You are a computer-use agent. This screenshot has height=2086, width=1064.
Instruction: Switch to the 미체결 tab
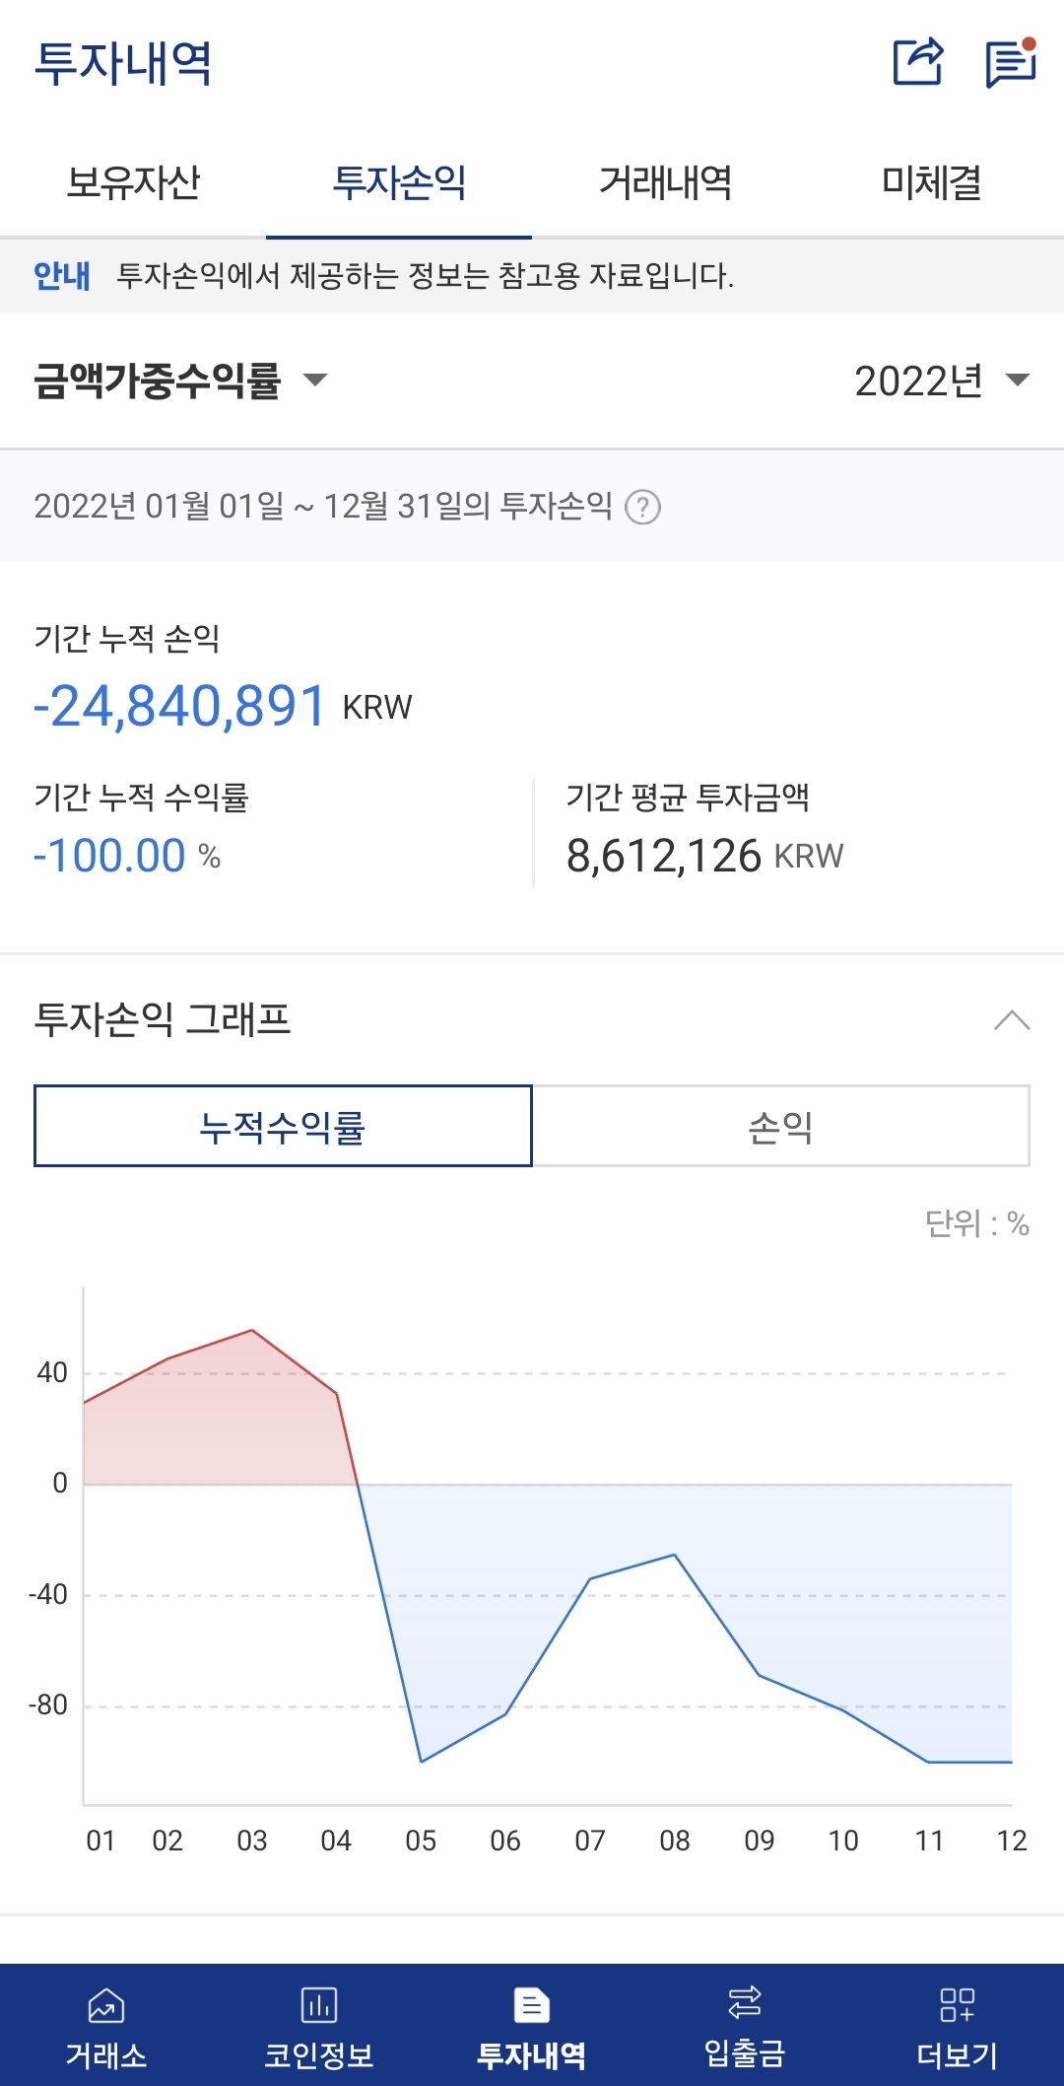coord(931,182)
